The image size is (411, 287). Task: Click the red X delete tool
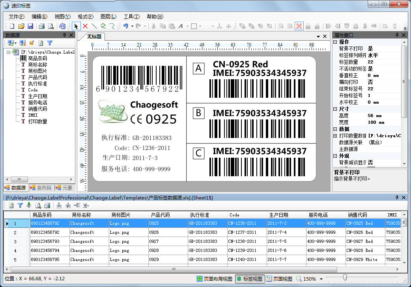(x=85, y=26)
